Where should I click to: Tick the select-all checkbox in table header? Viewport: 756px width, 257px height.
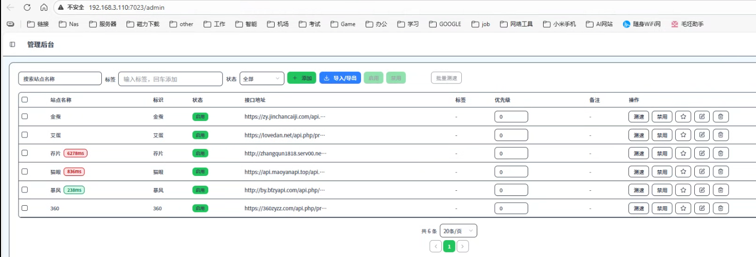[x=25, y=100]
